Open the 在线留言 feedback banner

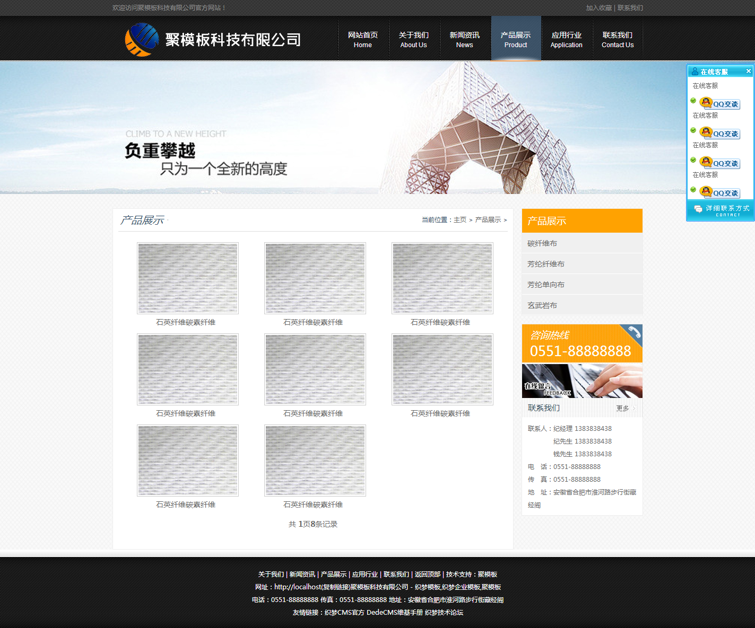pyautogui.click(x=582, y=381)
